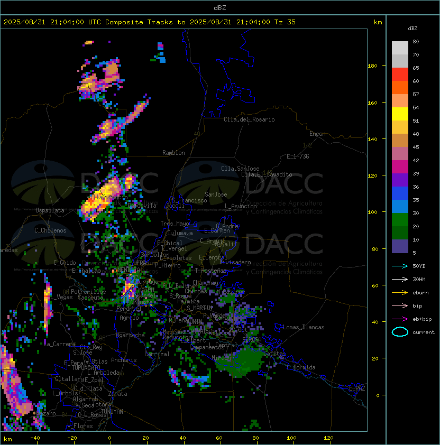Screen dimensions: 440x445
Task: Click the 140 km vertical axis tick
Action: tap(372, 139)
